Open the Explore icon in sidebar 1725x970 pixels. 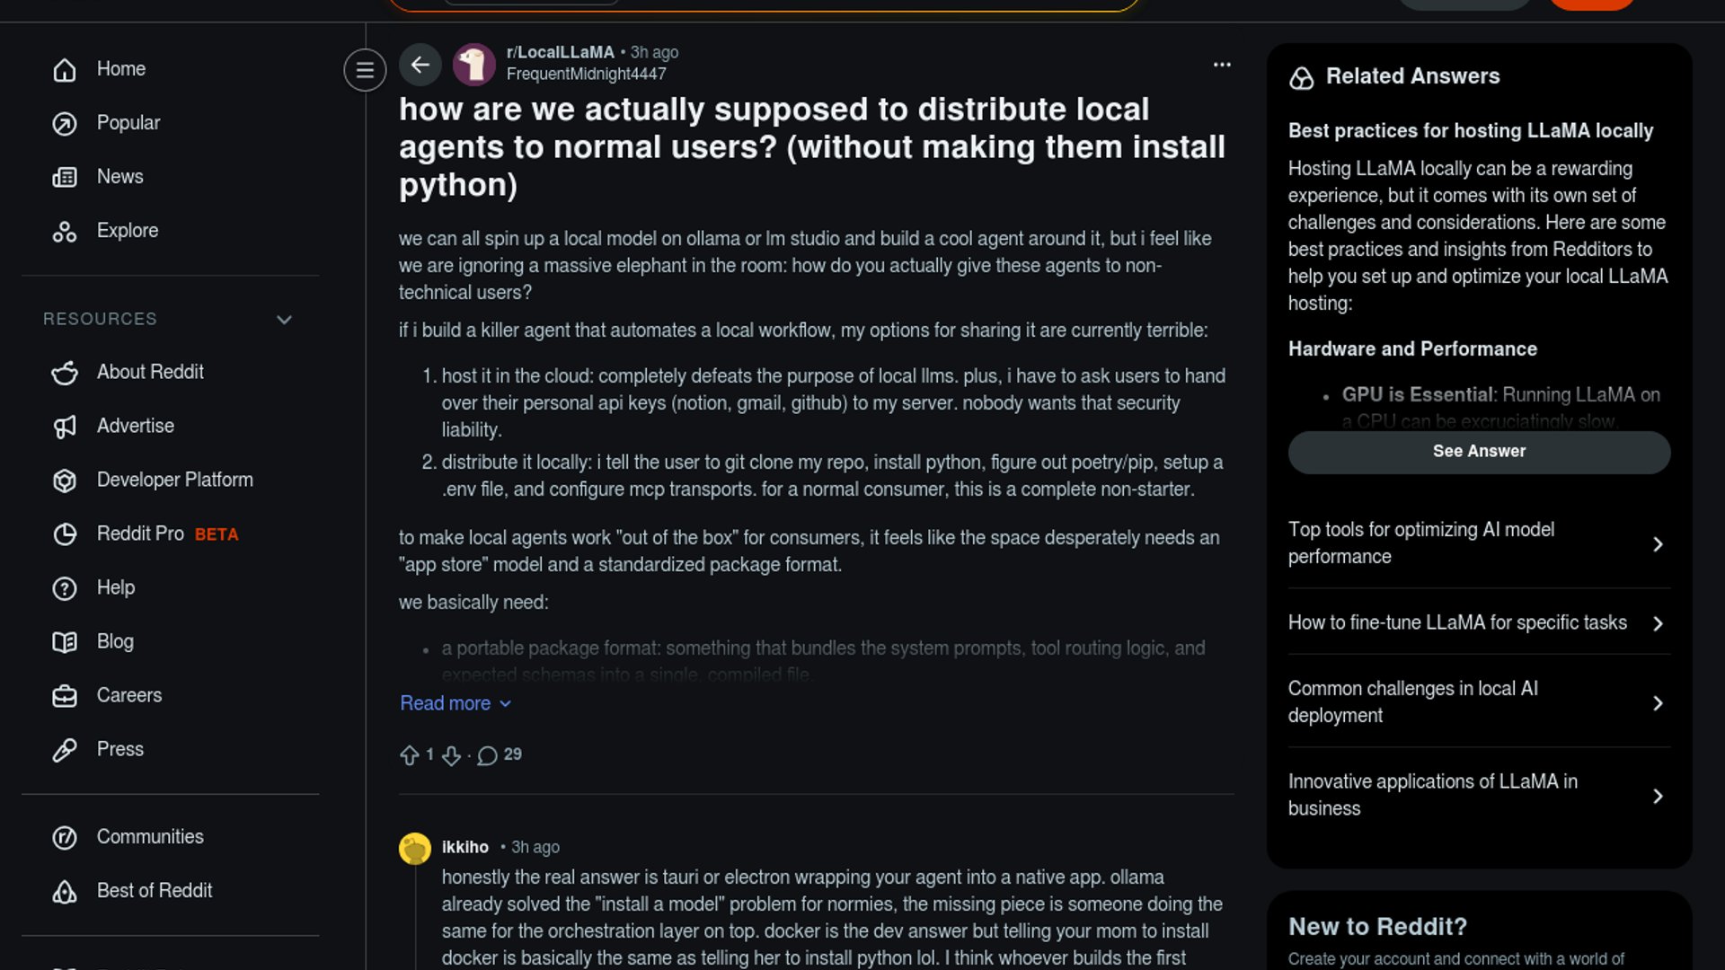tap(65, 231)
